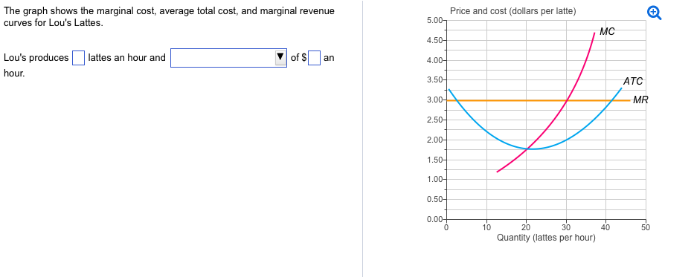Click the zoom-in magnifier icon on graph
The image size is (694, 277).
655,13
